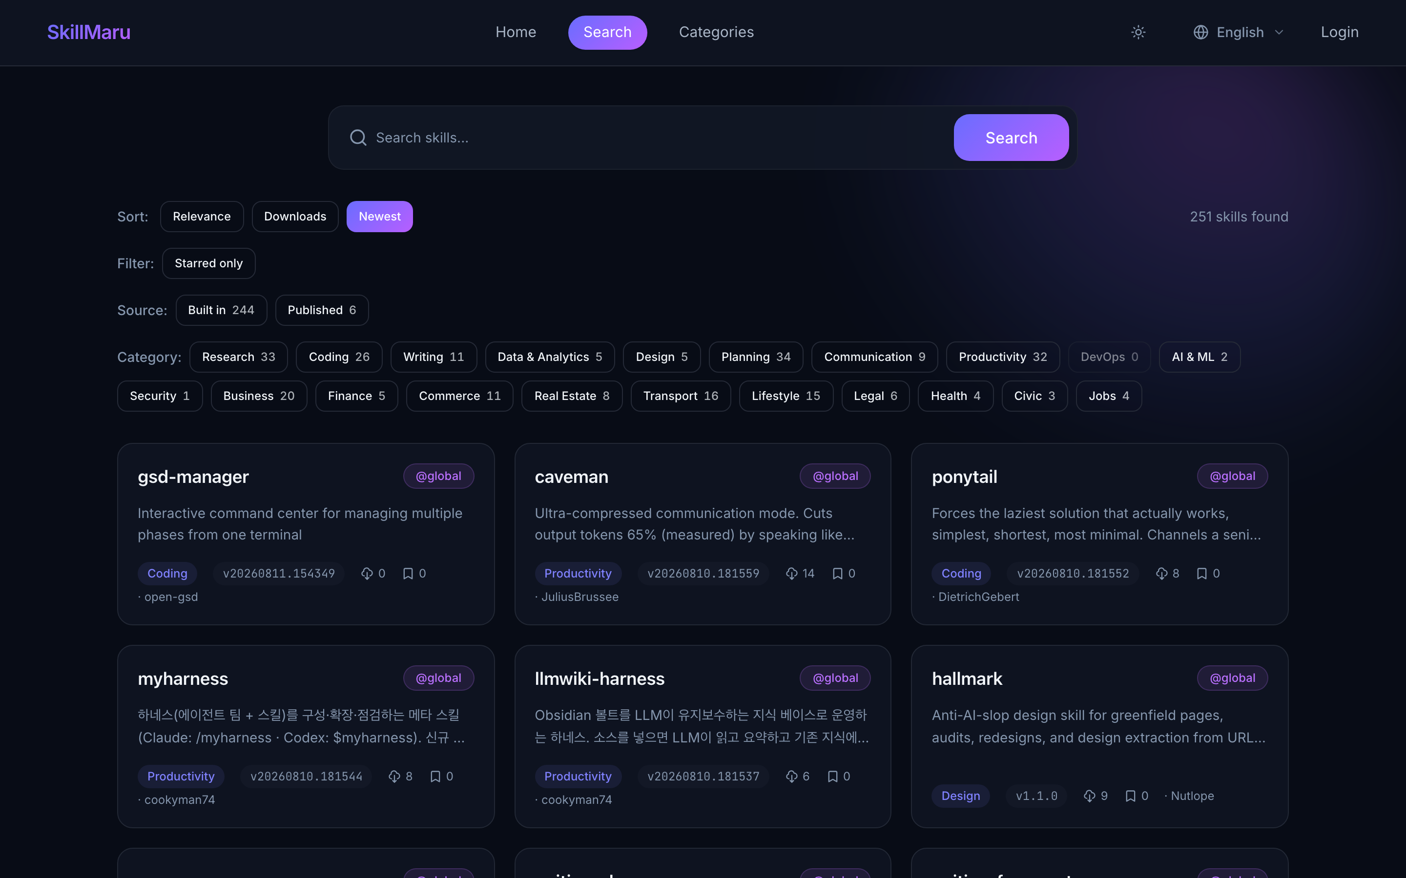
Task: Click the @global badge on ponytail card
Action: pos(1232,476)
